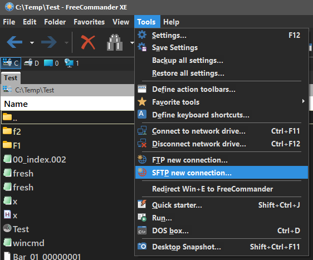Image resolution: width=313 pixels, height=260 pixels.
Task: Click Define action toolbars icon
Action: [x=142, y=89]
